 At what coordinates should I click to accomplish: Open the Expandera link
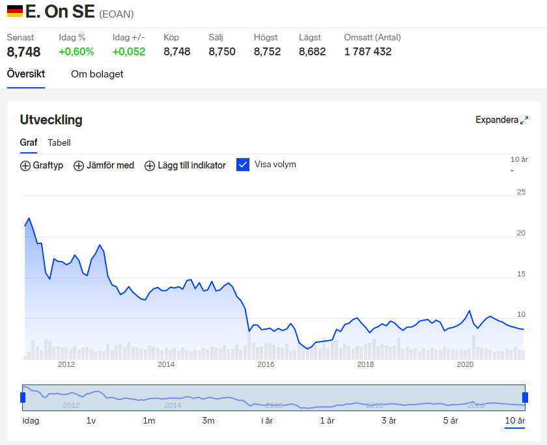497,120
